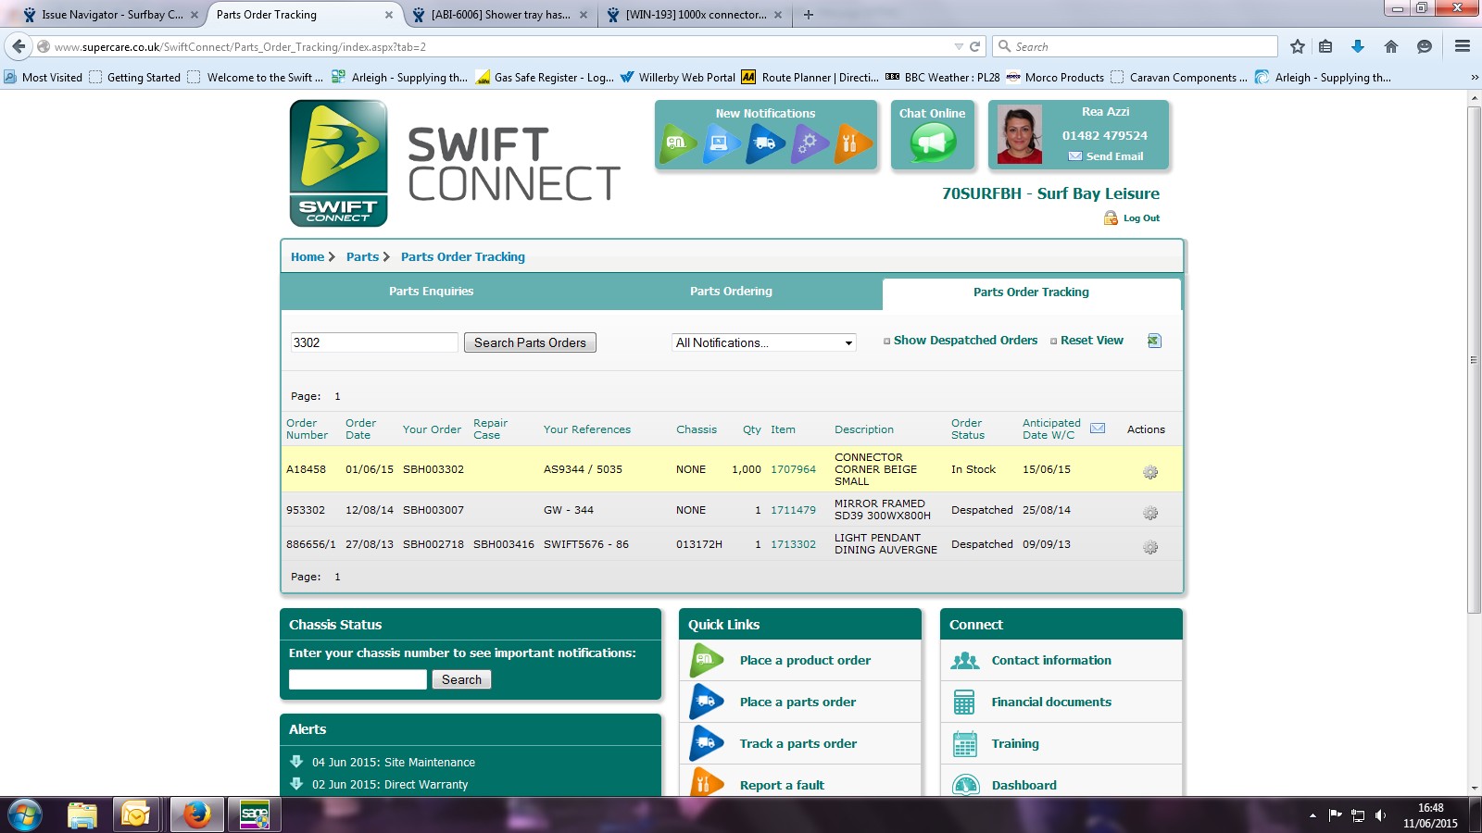Open the blue truck delivery notifications icon
The height and width of the screenshot is (833, 1482).
coord(765,143)
